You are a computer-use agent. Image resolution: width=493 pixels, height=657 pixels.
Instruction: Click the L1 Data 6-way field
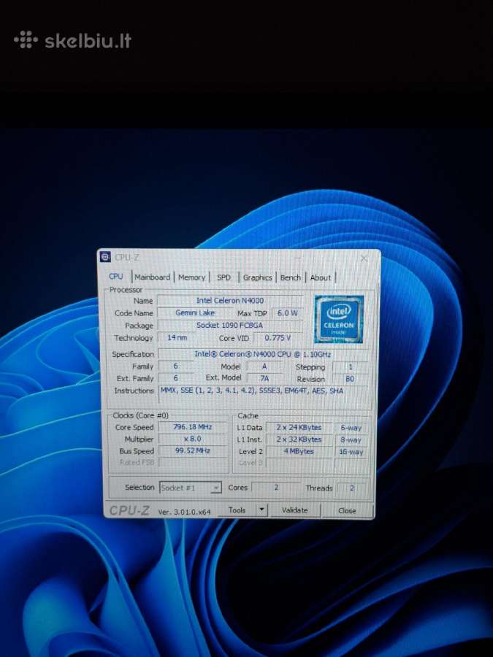[x=351, y=428]
